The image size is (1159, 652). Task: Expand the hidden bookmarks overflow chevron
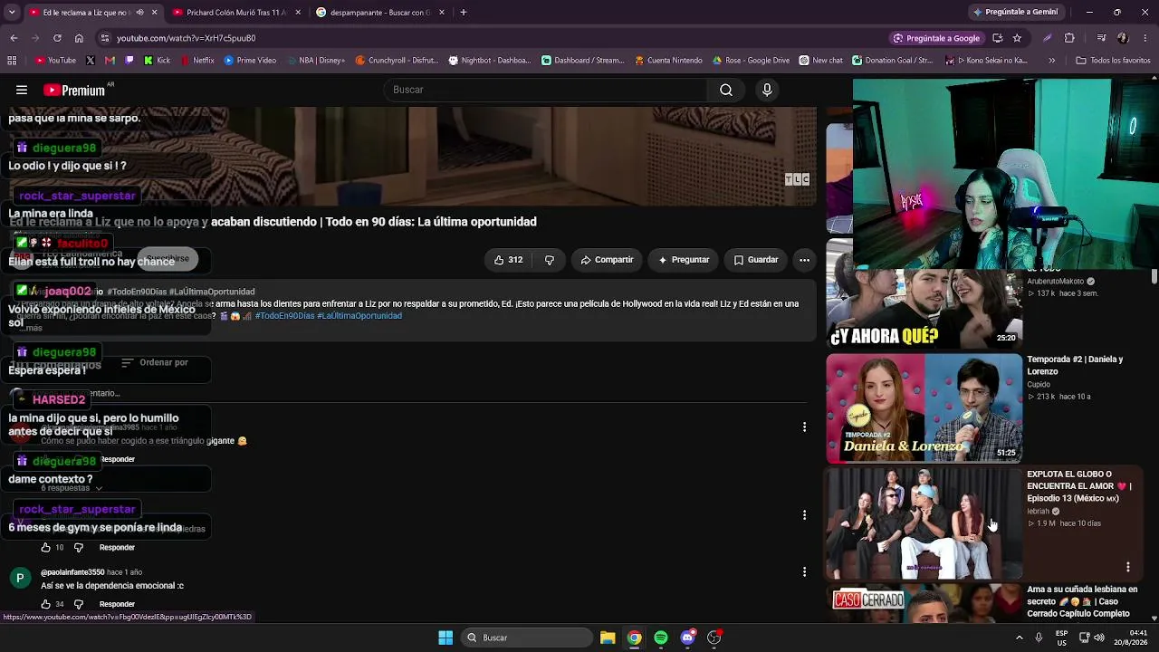(1051, 61)
